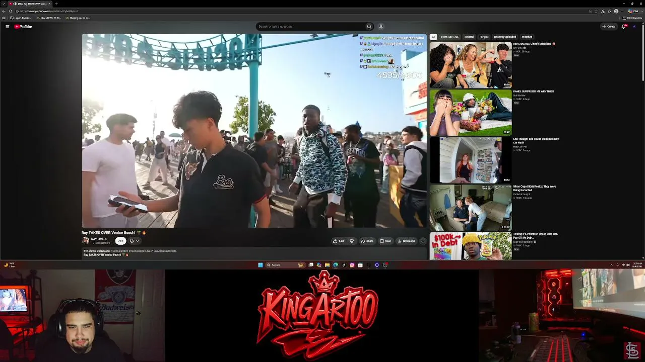Open the Other favorites folder
Viewport: 645px width, 362px height.
[x=632, y=18]
